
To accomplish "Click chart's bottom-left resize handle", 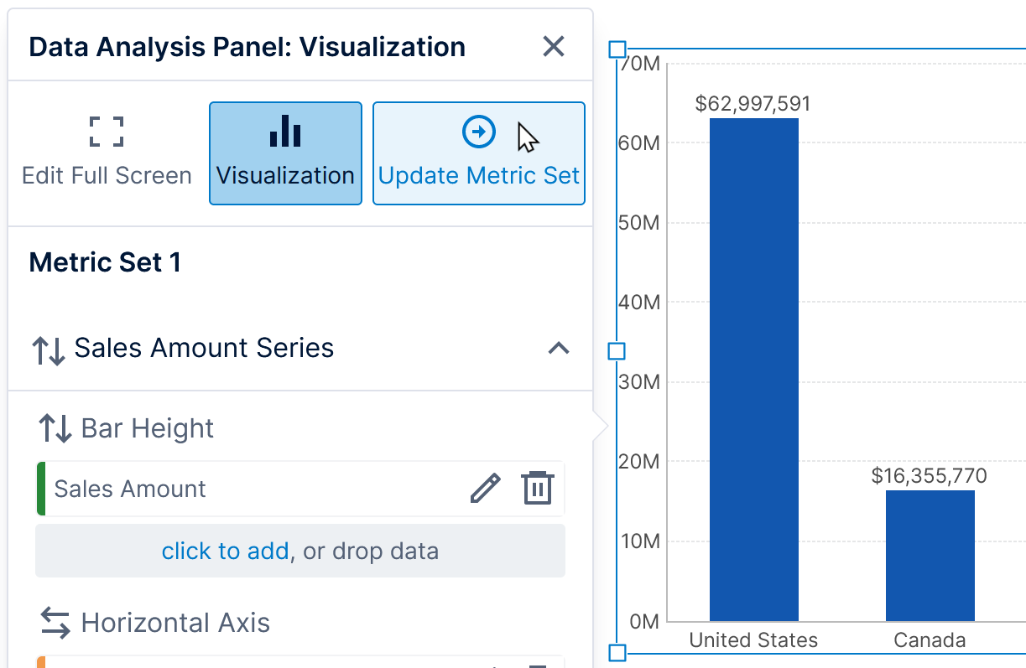I will [x=617, y=652].
